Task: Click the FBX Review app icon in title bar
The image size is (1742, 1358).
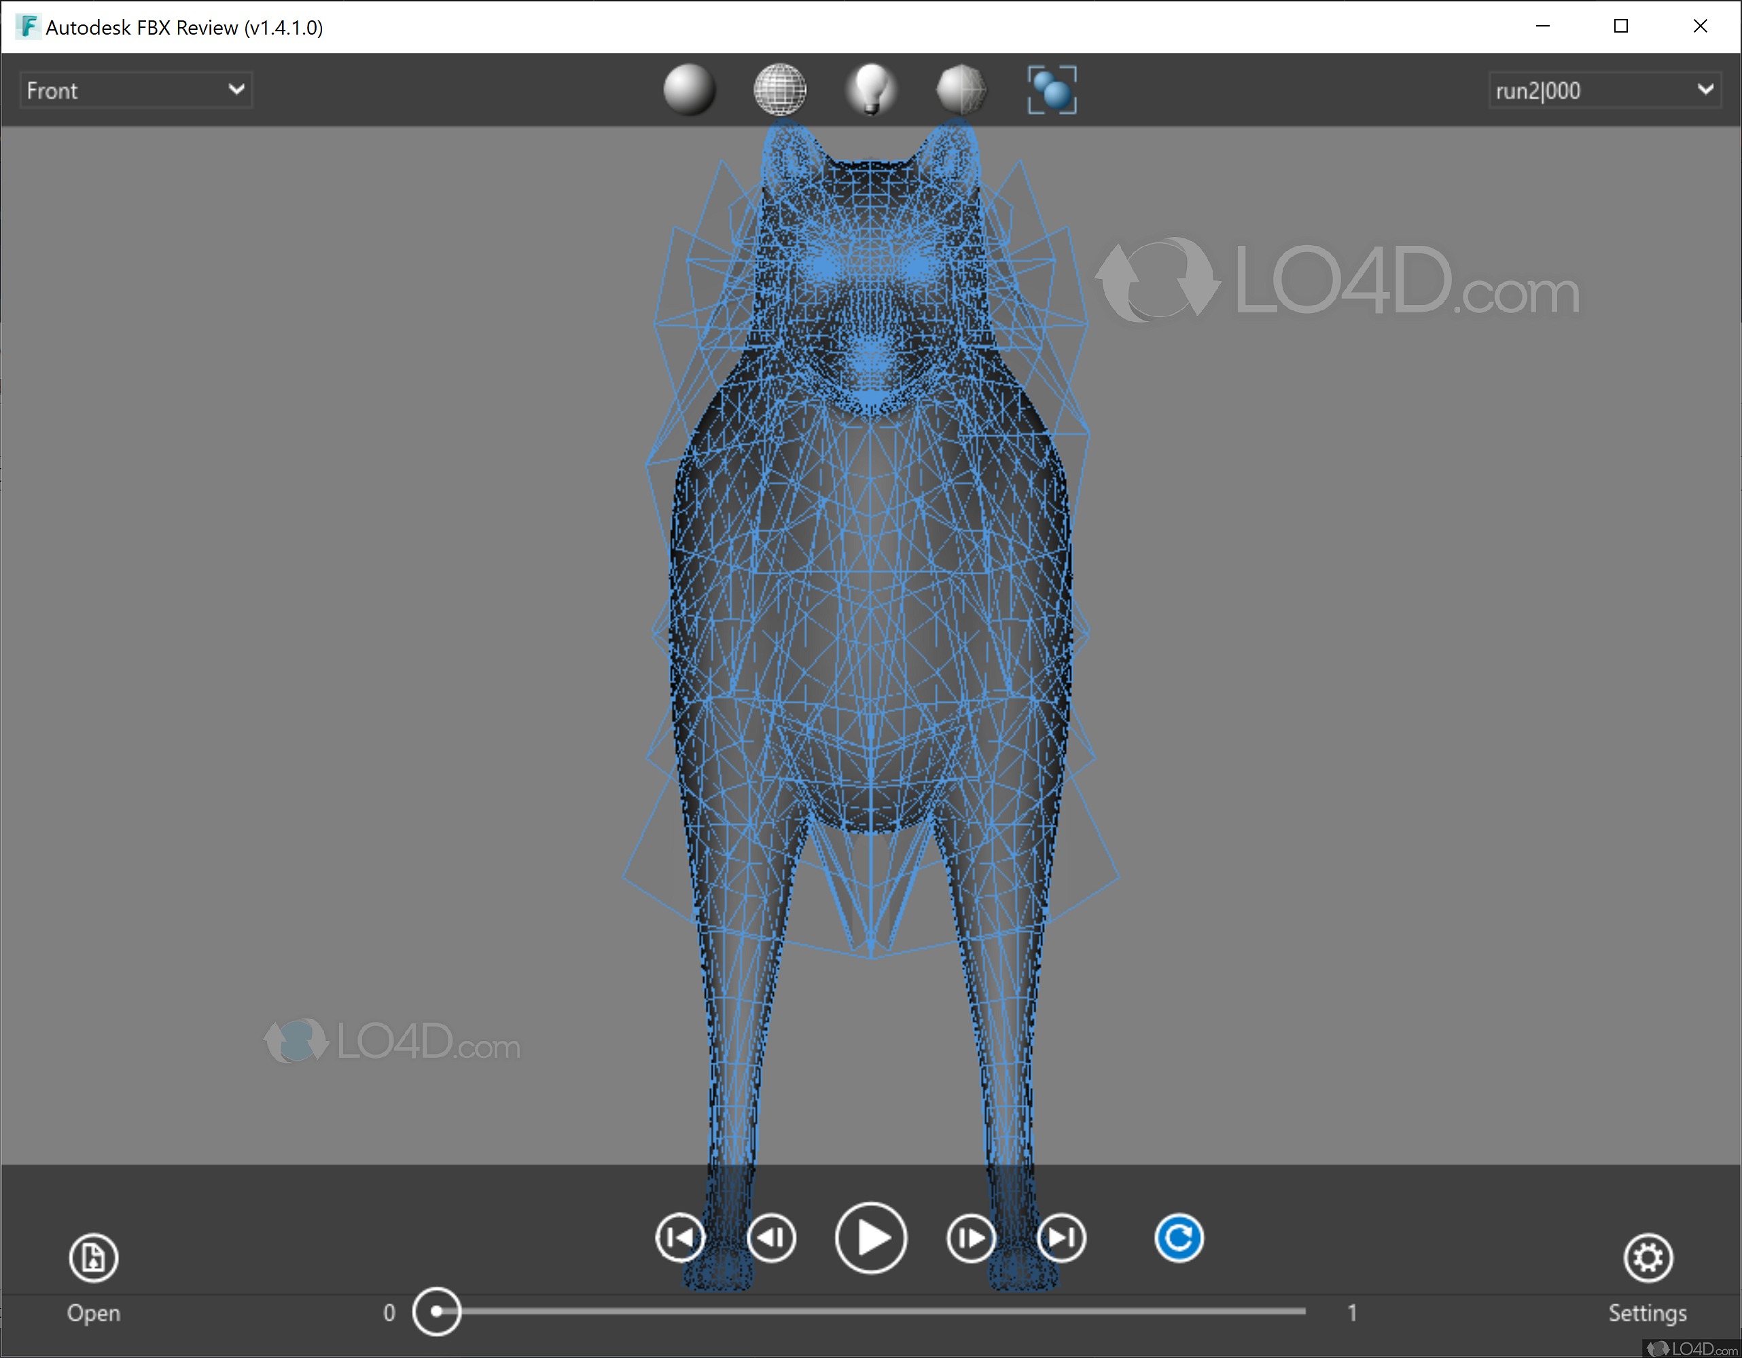Action: (28, 26)
